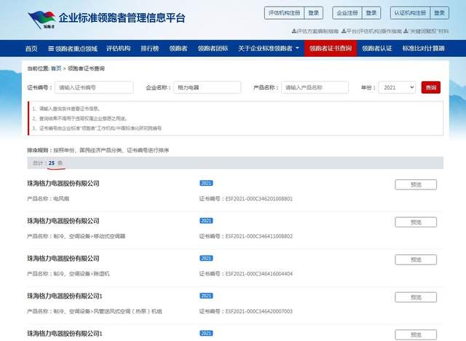
Task: Download the 关键词赋权 material
Action: point(426,31)
